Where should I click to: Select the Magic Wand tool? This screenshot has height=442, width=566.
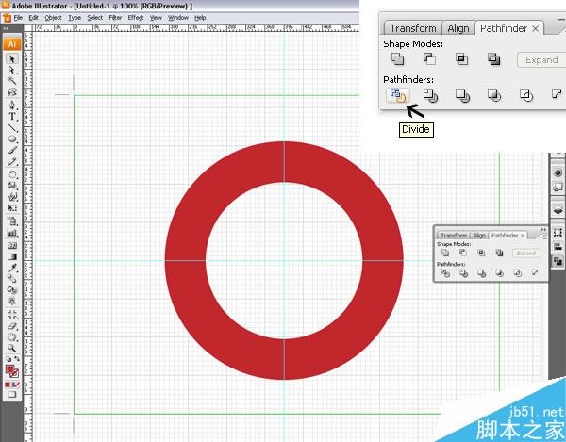(x=12, y=81)
